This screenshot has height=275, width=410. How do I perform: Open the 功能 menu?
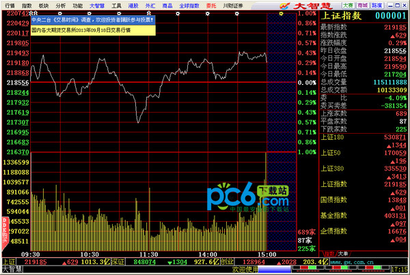tap(78, 5)
